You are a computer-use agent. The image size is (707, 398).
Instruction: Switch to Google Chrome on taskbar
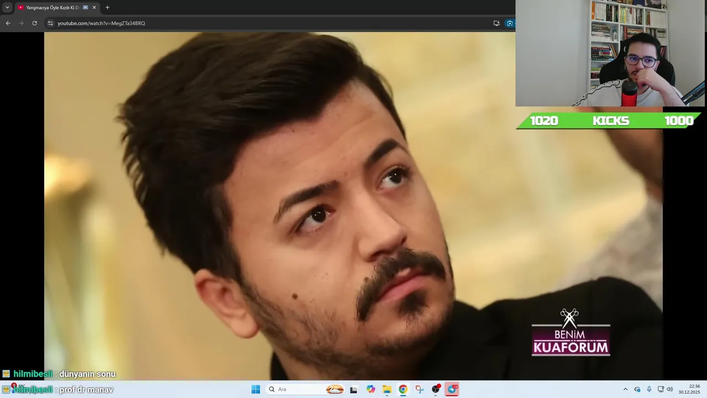click(x=403, y=389)
